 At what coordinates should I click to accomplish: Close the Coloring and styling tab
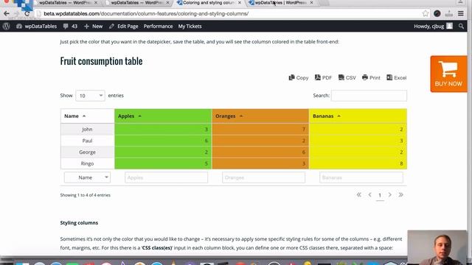(239, 3)
